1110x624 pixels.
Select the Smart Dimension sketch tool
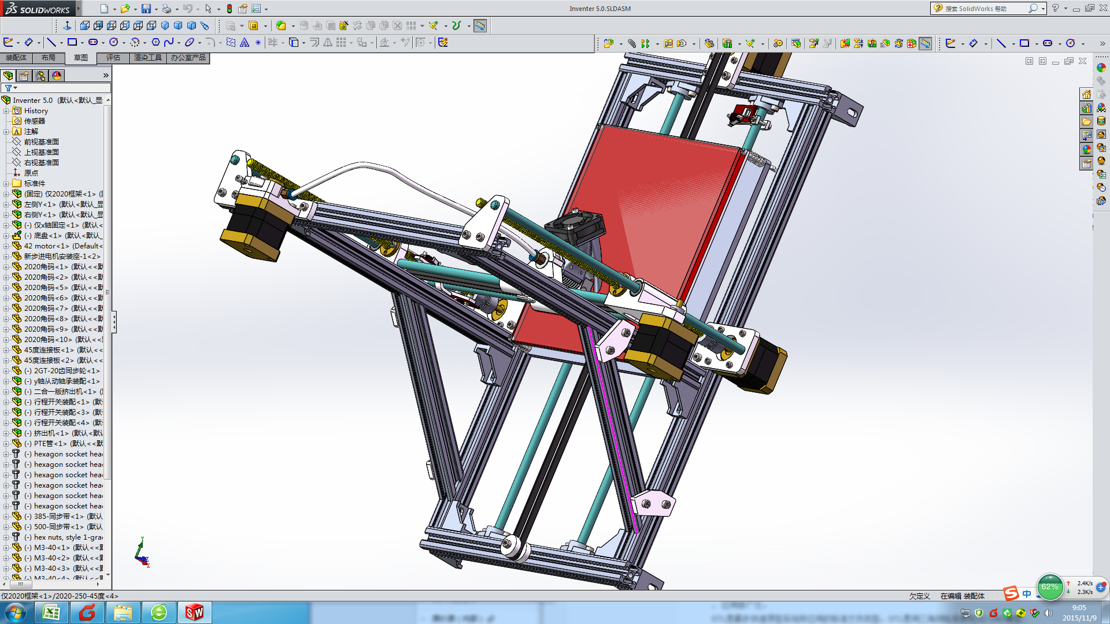point(28,42)
